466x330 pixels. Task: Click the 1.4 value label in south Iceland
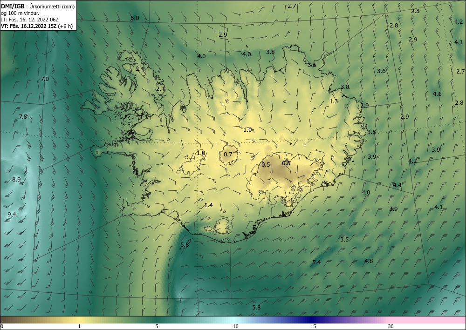point(209,205)
